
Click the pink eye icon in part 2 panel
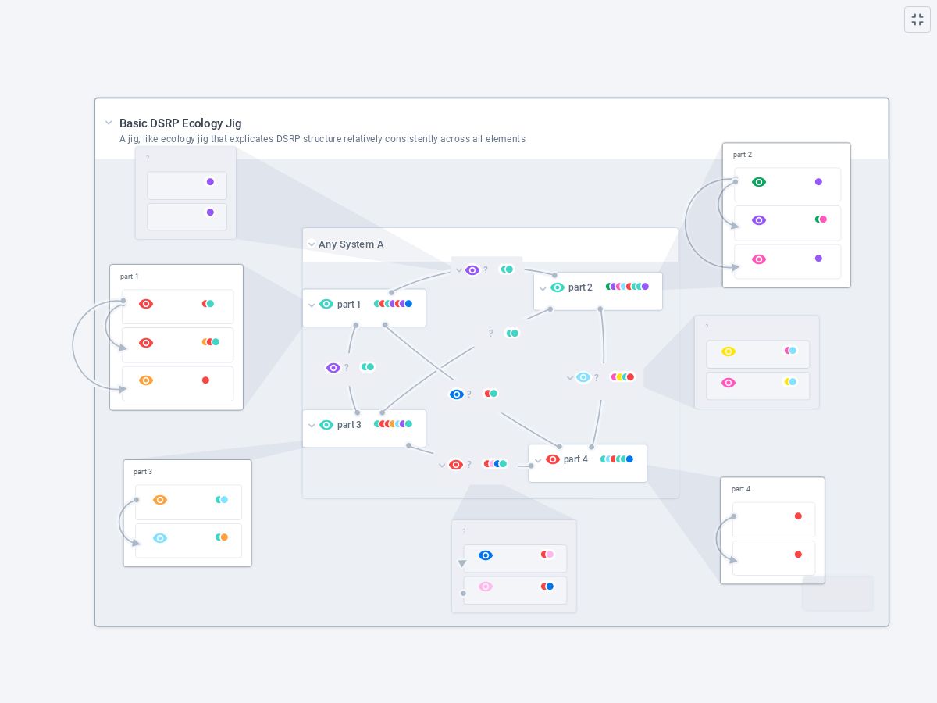point(758,259)
